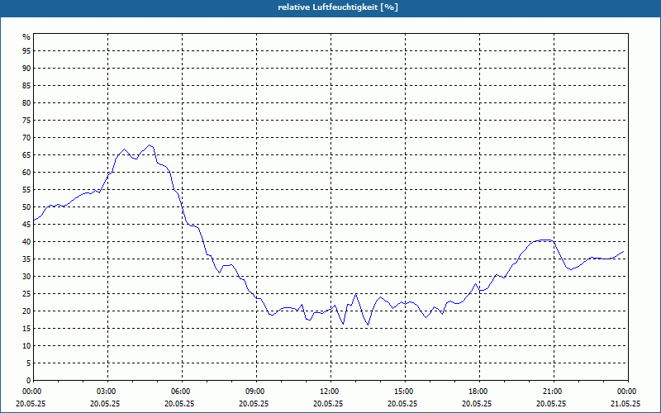Select the "95" y-axis label
The image size is (661, 413).
coord(26,51)
